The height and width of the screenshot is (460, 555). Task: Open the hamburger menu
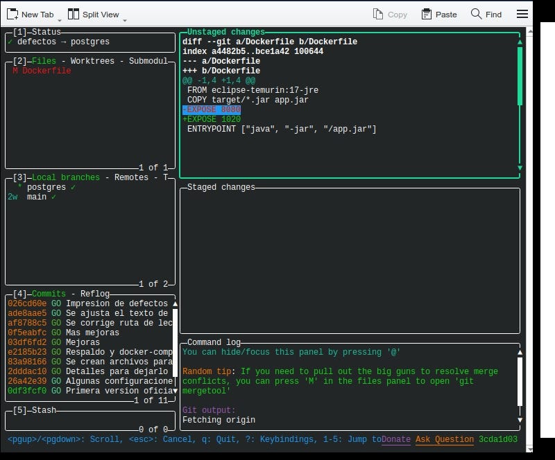point(522,13)
